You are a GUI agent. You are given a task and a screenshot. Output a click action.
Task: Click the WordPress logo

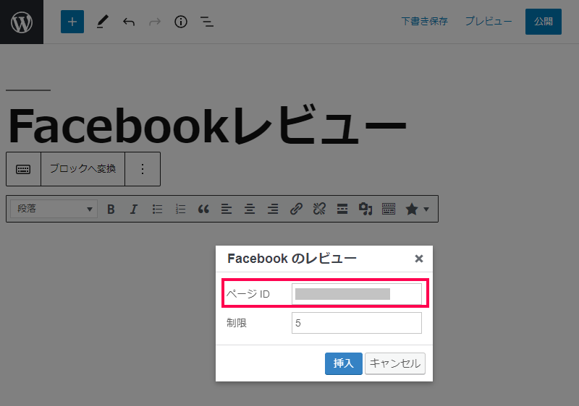click(22, 22)
